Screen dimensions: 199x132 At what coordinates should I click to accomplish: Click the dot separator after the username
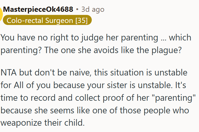pos(77,9)
